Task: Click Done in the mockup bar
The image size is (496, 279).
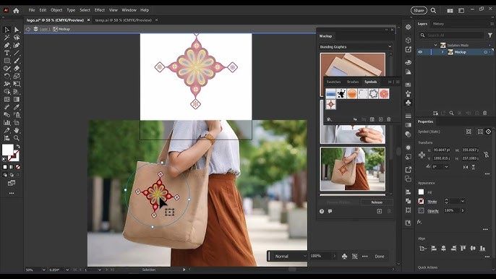Action: coord(380,256)
